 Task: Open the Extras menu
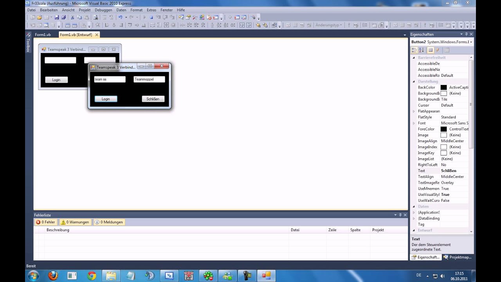151,10
